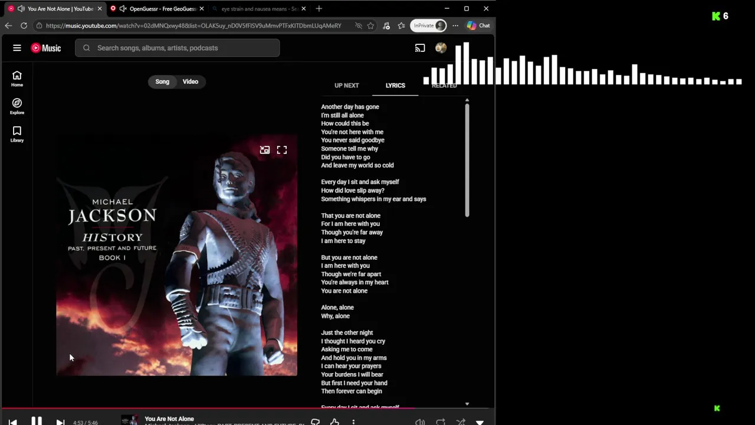Close the OpenGuessr tab
Image resolution: width=755 pixels, height=425 pixels.
pos(202,9)
